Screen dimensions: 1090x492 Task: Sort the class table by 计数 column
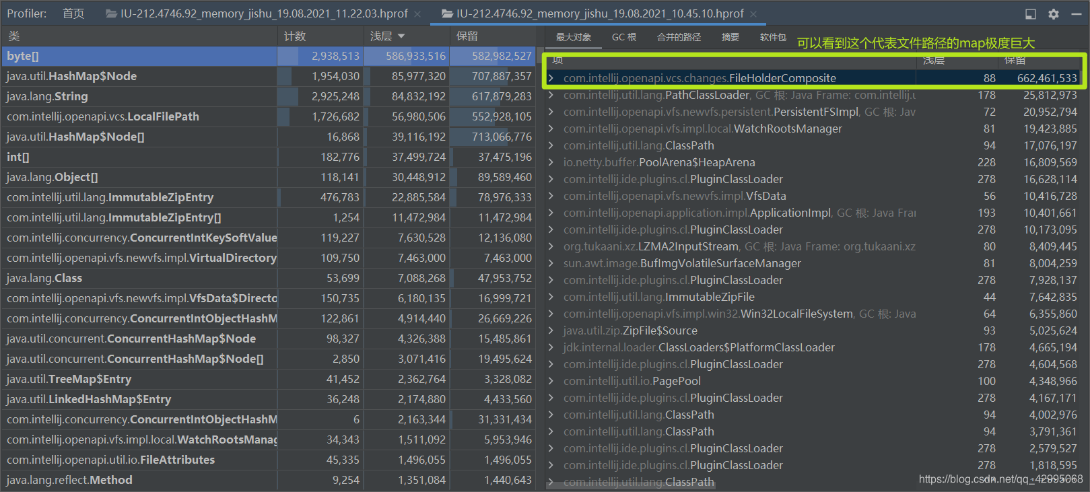coord(320,36)
